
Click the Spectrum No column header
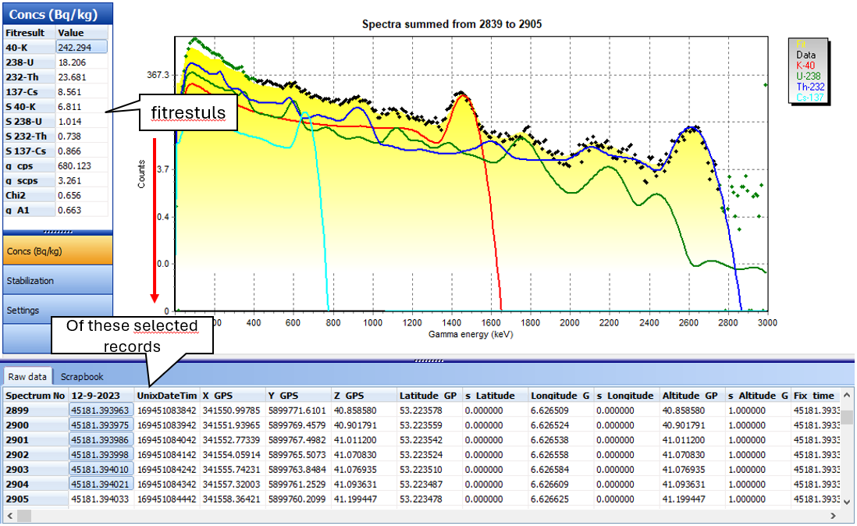tap(35, 396)
